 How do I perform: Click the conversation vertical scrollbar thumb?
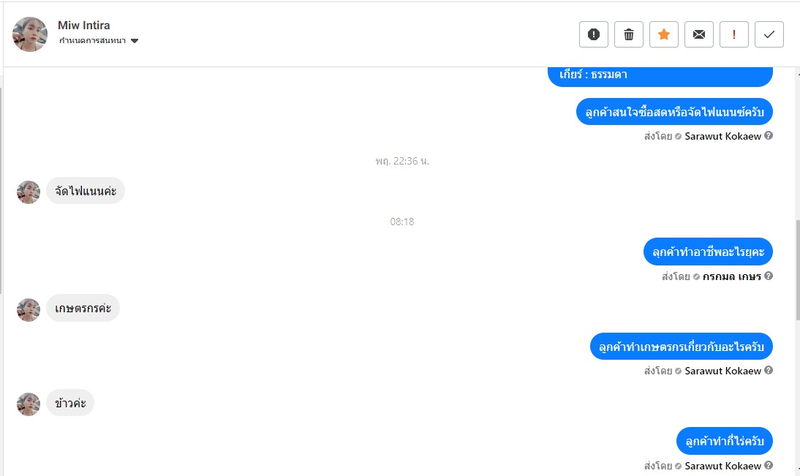798,271
